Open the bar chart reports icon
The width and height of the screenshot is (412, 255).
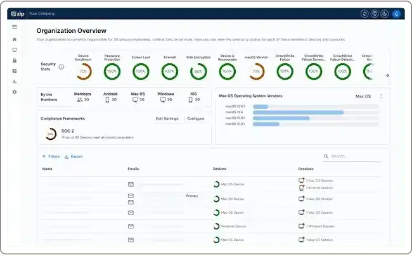coord(15,82)
